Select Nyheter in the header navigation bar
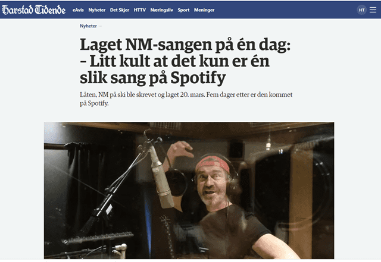381x262 pixels. coord(96,10)
